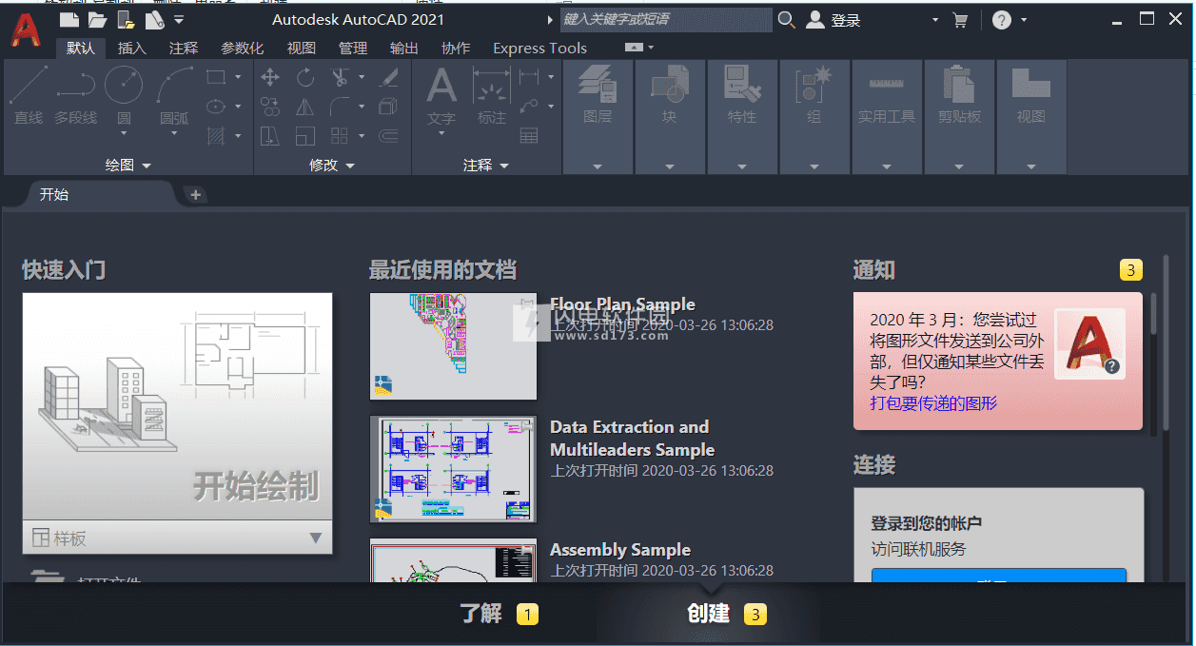
Task: Select the Hatch tool in Draw panel
Action: click(x=216, y=136)
